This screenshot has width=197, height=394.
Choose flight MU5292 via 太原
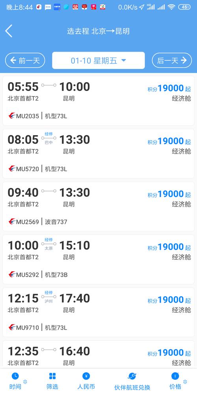[98, 259]
